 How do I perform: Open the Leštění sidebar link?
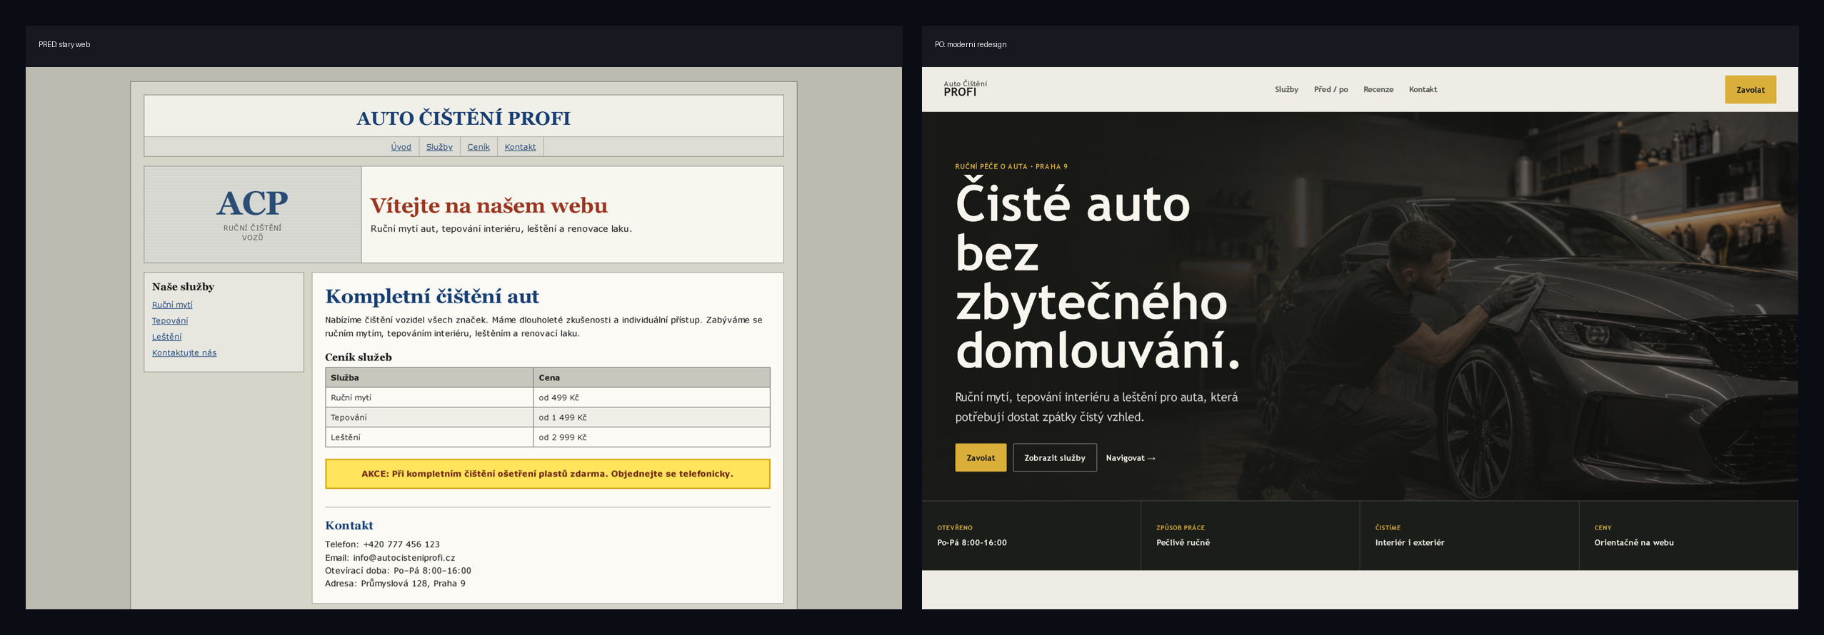pos(166,337)
